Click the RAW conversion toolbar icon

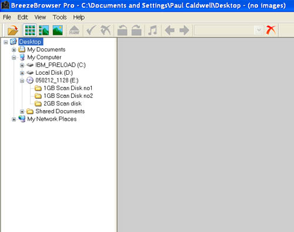[x=74, y=30]
